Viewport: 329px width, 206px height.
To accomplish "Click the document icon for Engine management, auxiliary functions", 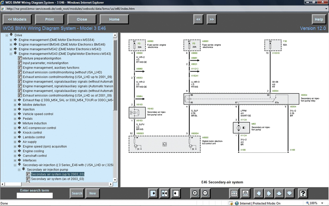I will pos(20,68).
